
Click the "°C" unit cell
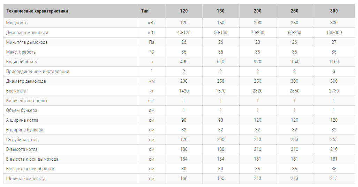(x=152, y=52)
